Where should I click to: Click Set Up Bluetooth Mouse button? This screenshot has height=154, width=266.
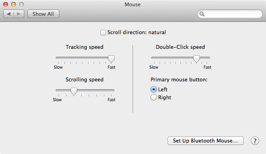205,141
